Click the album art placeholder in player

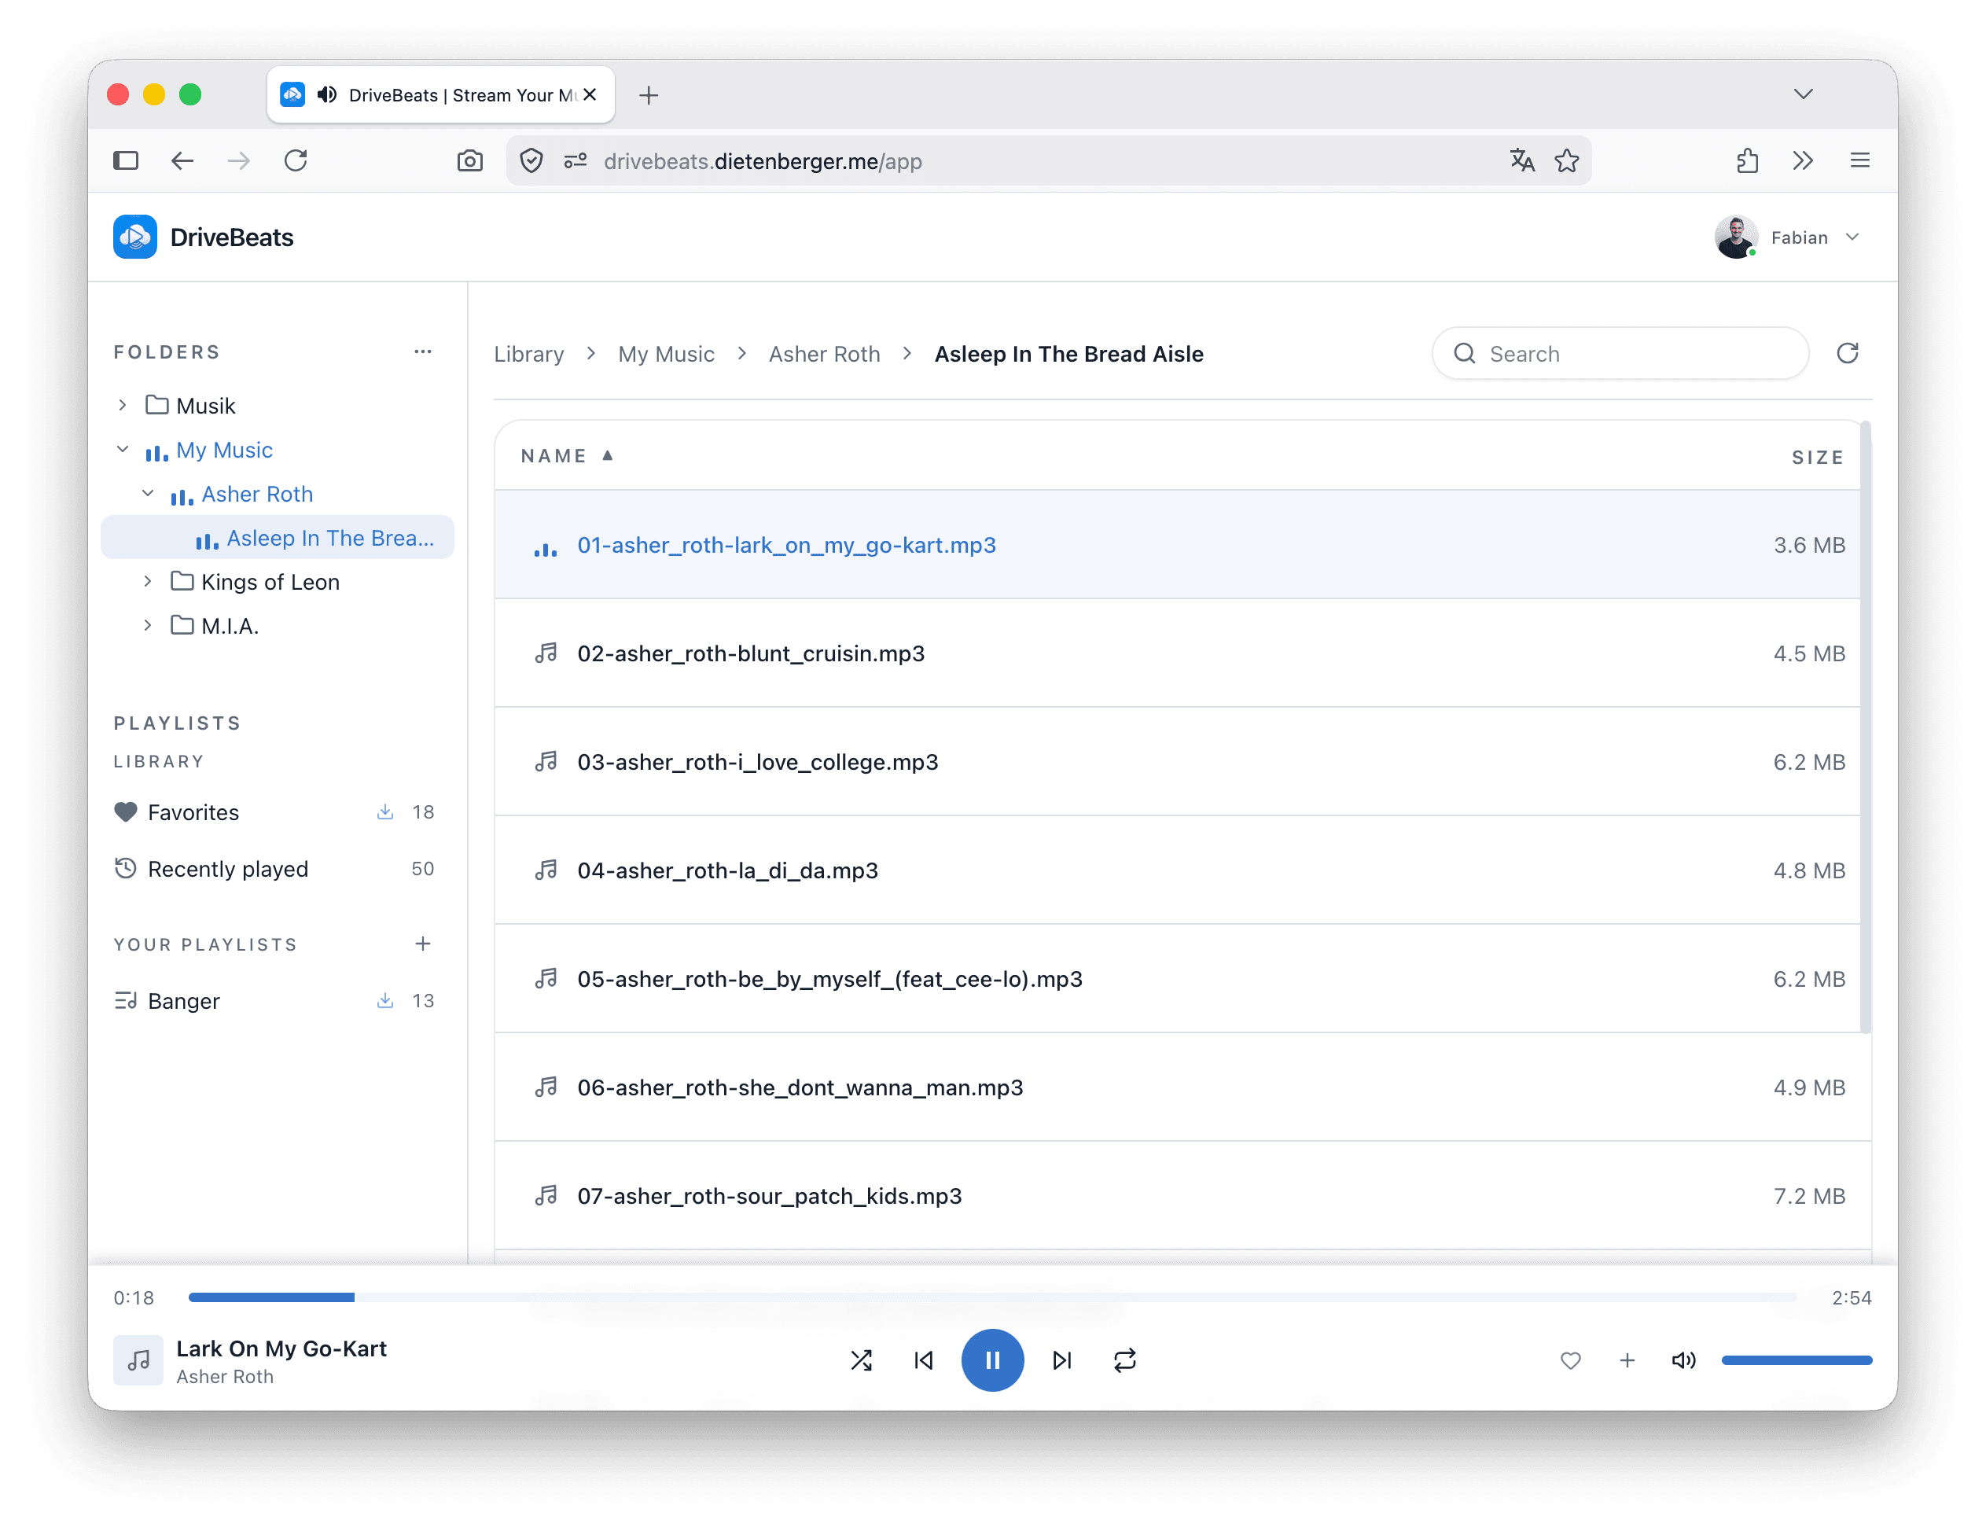[x=138, y=1360]
